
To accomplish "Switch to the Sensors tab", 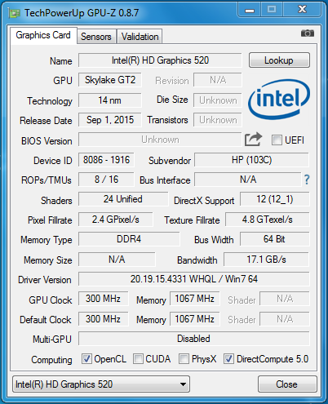I will point(96,37).
